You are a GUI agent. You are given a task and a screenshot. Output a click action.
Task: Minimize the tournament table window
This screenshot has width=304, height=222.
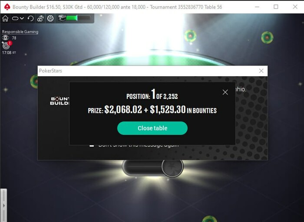(257, 7)
